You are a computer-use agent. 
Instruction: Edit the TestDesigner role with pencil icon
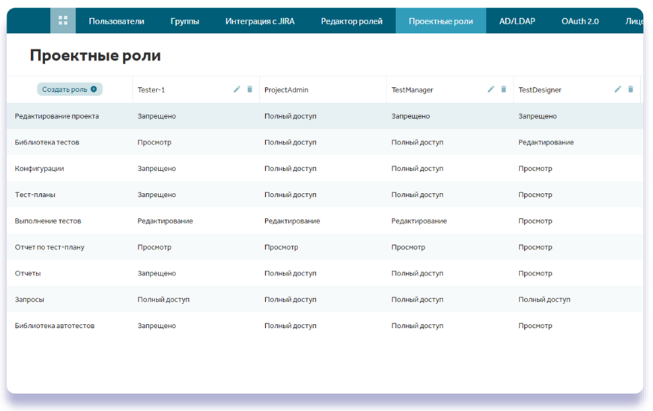point(618,89)
